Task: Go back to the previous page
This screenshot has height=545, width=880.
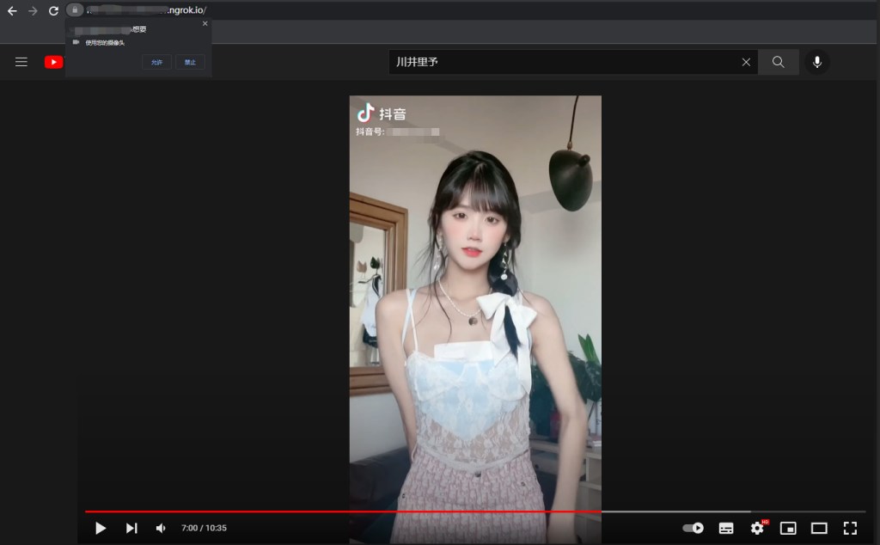Action: (x=12, y=10)
